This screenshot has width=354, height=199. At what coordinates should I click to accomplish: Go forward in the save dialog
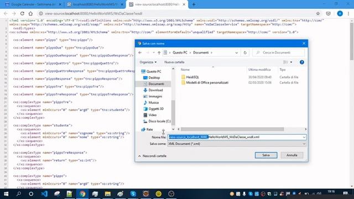[x=147, y=53]
